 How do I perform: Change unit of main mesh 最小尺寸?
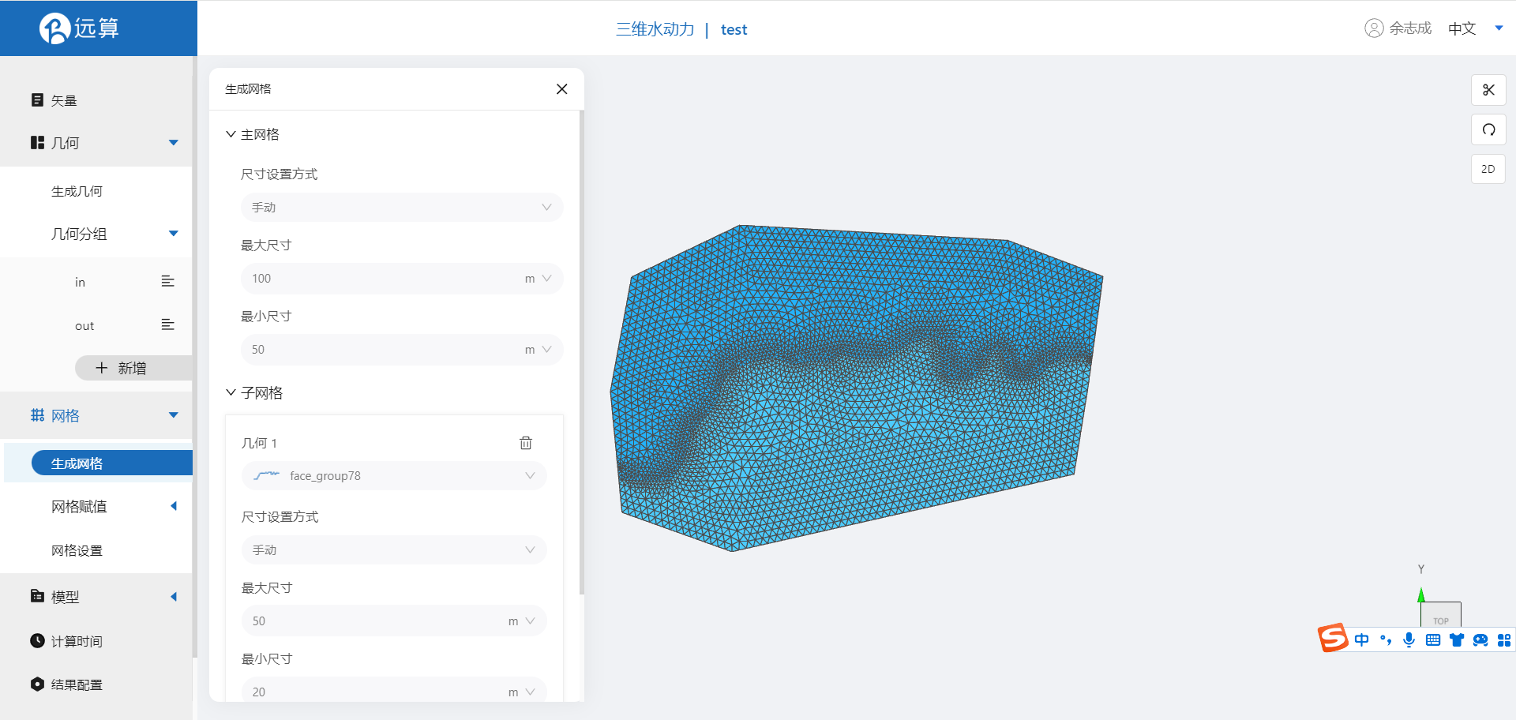pos(538,350)
